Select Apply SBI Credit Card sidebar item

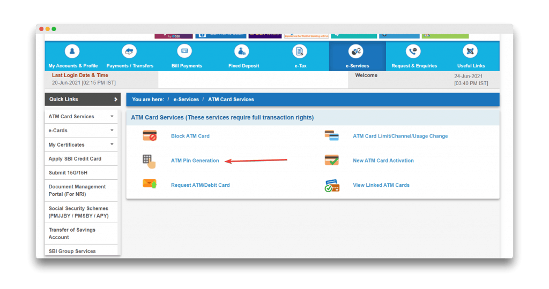tap(81, 158)
